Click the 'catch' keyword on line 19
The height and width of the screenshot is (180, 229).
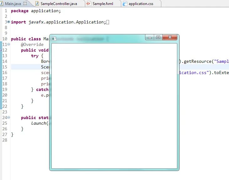click(x=42, y=89)
